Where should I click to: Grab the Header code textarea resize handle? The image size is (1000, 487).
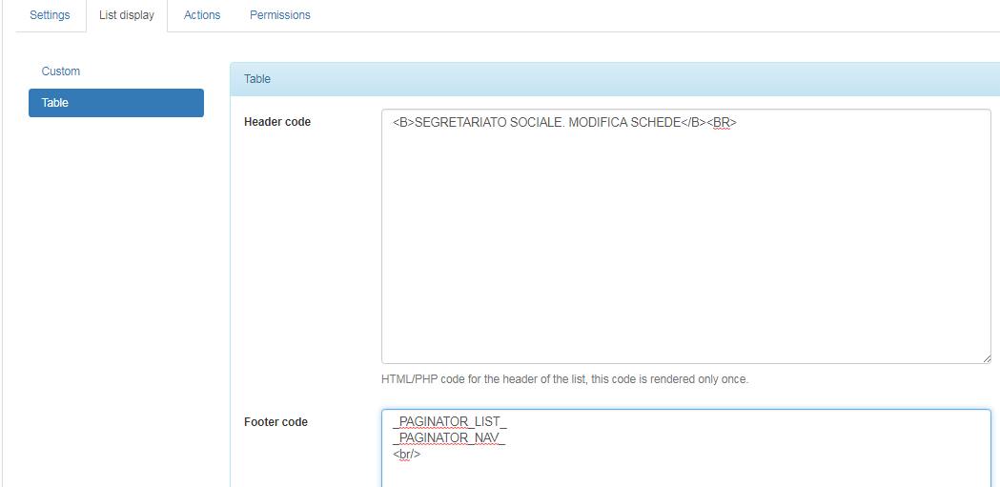click(x=987, y=359)
